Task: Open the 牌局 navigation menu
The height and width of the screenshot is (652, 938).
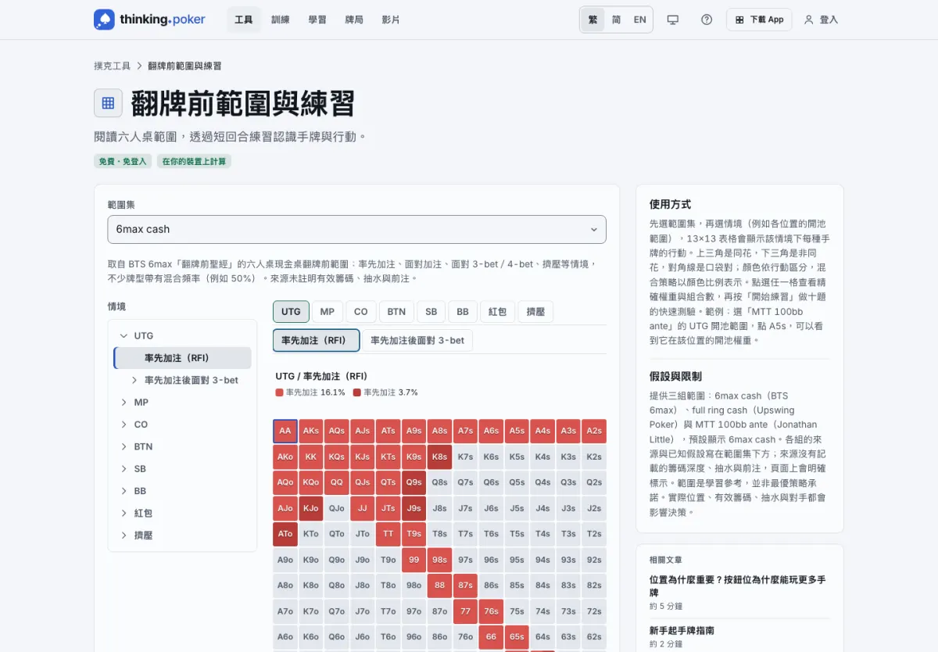Action: point(354,20)
